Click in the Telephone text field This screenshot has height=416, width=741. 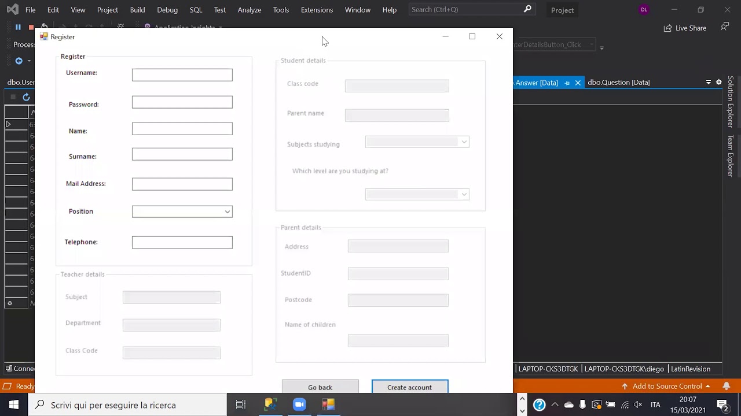182,243
